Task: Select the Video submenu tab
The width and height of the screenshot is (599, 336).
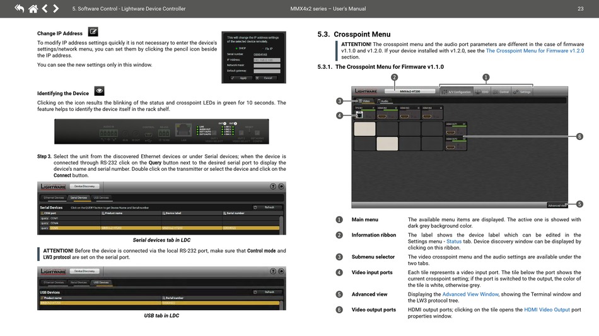Action: tap(364, 101)
